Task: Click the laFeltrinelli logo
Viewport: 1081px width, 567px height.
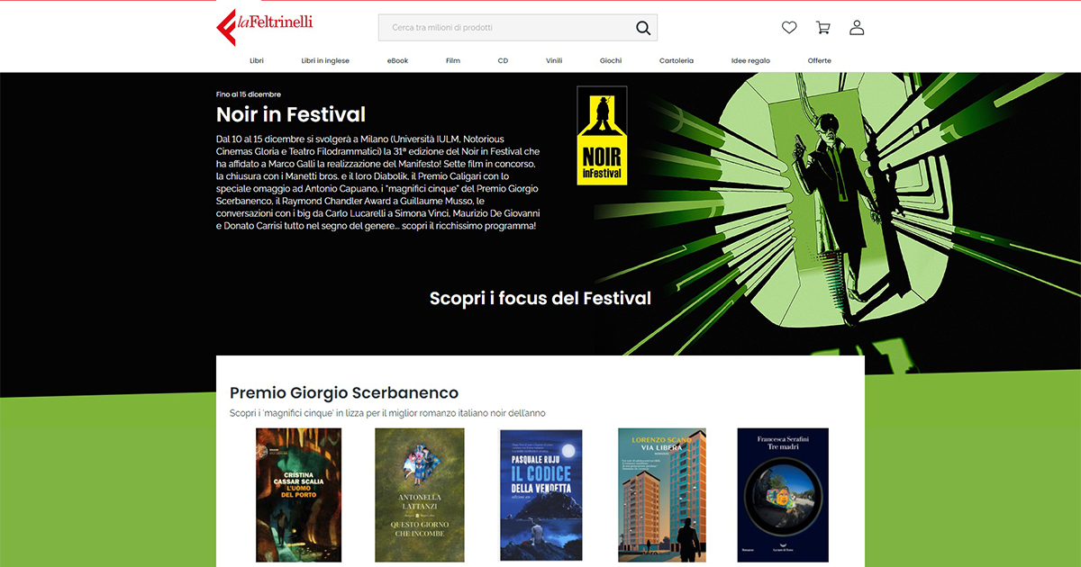Action: (x=265, y=26)
